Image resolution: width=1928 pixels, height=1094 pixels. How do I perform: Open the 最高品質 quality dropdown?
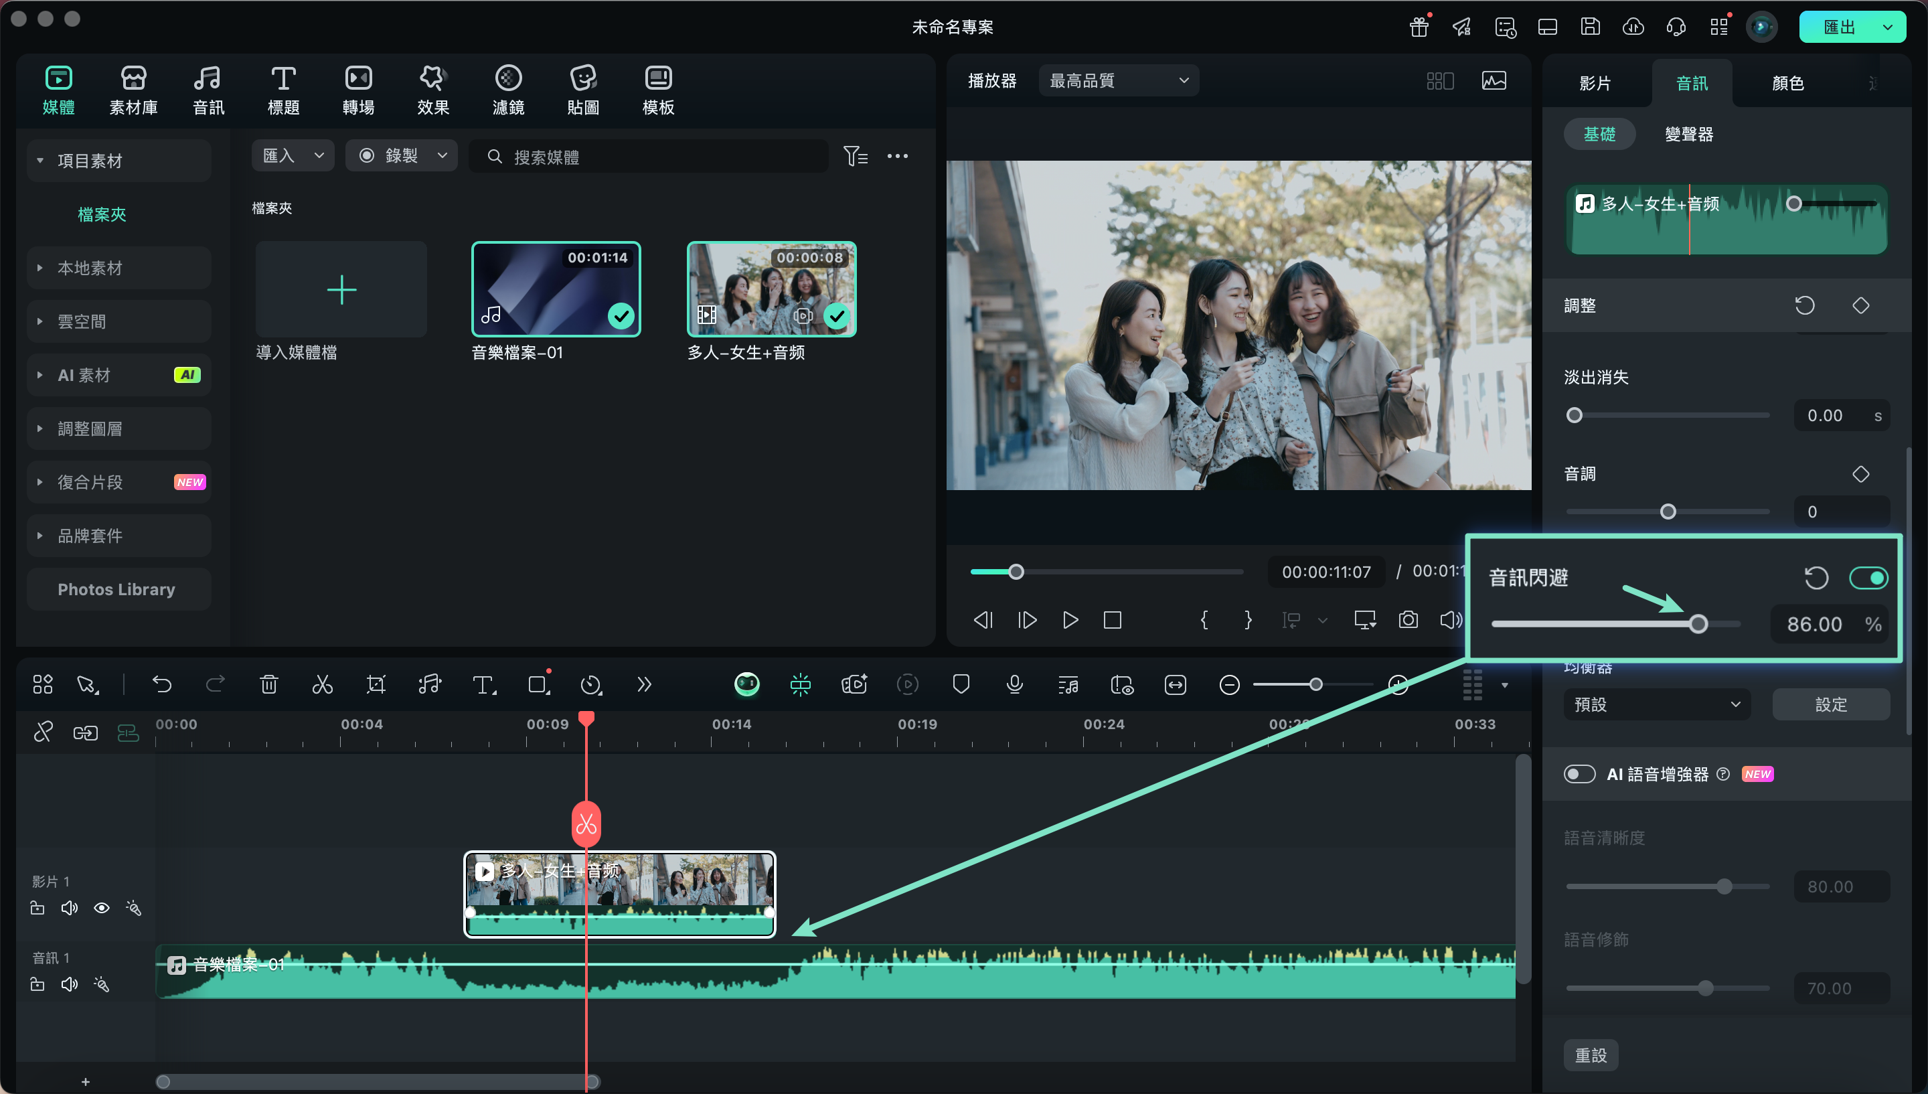(x=1119, y=80)
